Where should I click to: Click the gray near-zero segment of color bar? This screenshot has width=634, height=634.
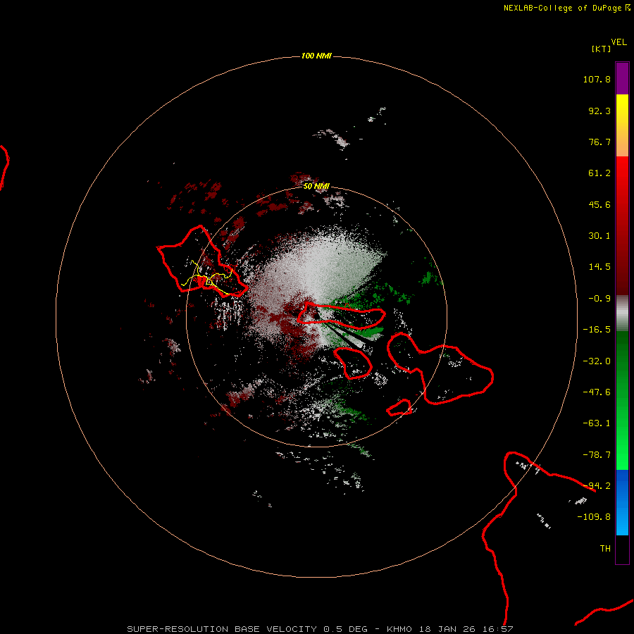pyautogui.click(x=622, y=313)
